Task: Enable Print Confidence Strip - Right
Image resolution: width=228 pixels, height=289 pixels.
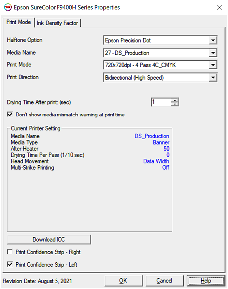Action: click(x=10, y=252)
